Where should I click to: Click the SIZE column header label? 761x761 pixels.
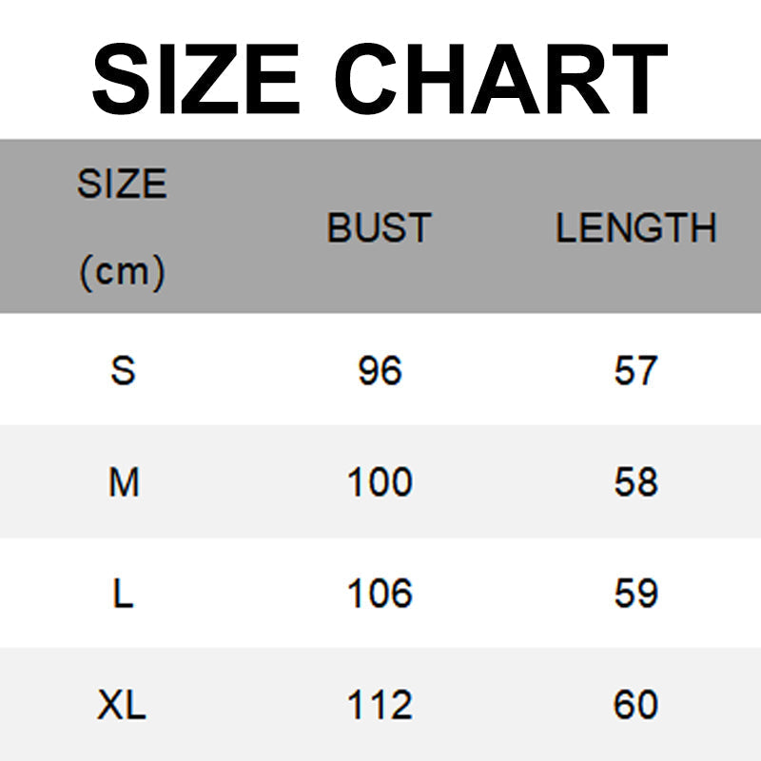122,184
